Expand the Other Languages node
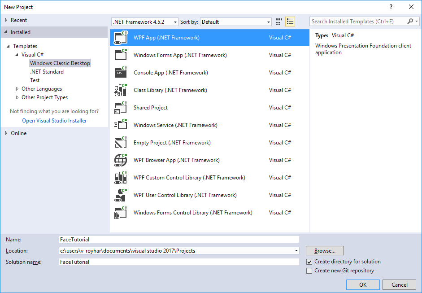The height and width of the screenshot is (293, 422). tap(17, 89)
